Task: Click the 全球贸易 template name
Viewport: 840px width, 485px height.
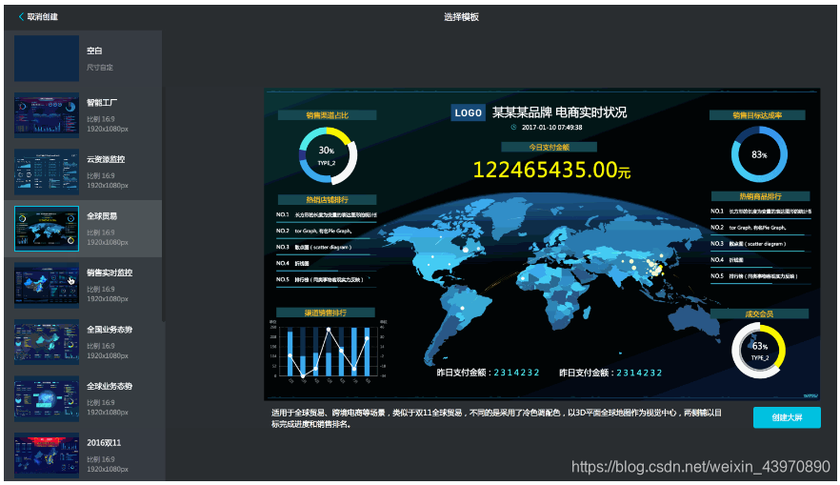Action: (102, 216)
